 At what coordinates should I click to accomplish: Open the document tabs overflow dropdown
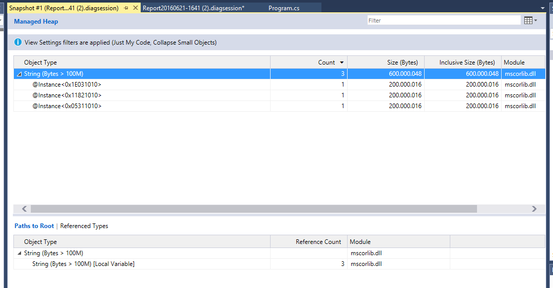click(542, 8)
